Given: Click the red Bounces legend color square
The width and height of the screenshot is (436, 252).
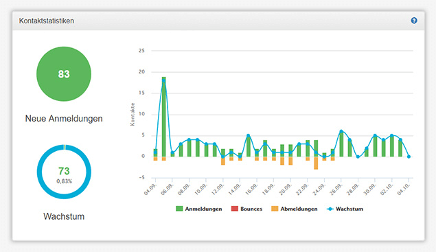Looking at the screenshot, I should point(235,209).
